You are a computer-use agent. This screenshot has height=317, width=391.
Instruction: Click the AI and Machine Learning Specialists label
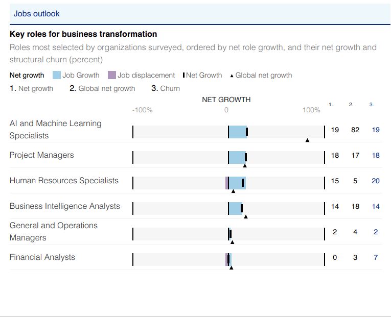pyautogui.click(x=56, y=130)
